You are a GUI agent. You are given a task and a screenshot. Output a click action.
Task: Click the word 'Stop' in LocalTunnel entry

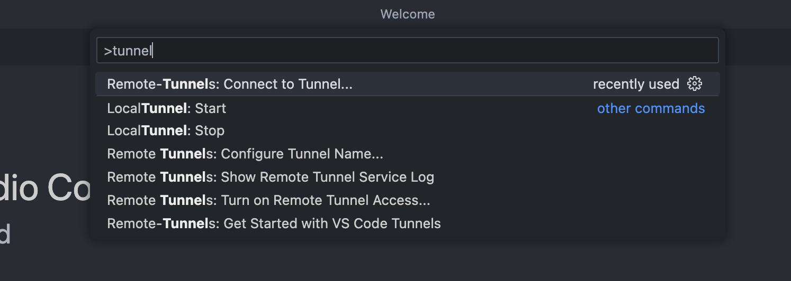coord(210,130)
